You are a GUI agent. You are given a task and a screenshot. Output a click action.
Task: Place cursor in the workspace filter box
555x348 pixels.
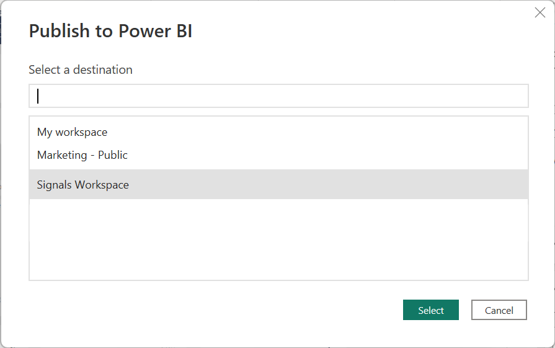(x=278, y=96)
